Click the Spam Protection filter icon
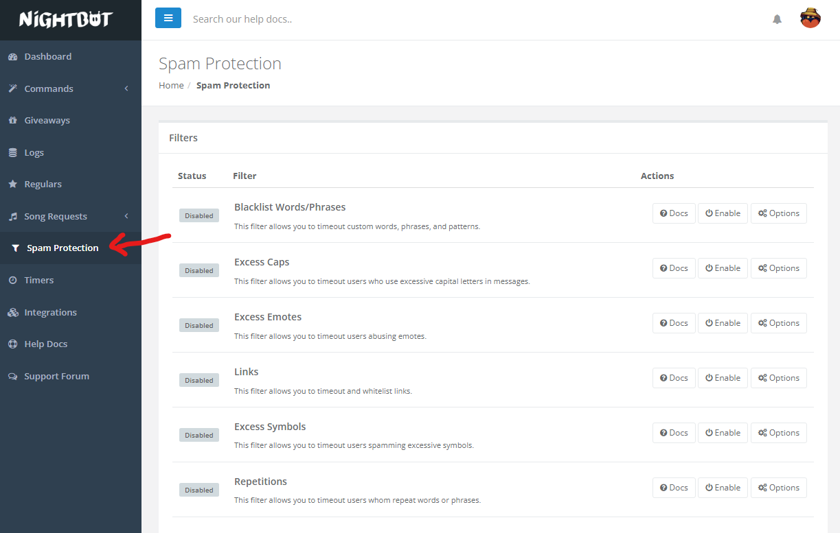840x533 pixels. [15, 248]
